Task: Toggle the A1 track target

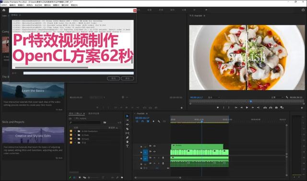Action: pyautogui.click(x=145, y=158)
